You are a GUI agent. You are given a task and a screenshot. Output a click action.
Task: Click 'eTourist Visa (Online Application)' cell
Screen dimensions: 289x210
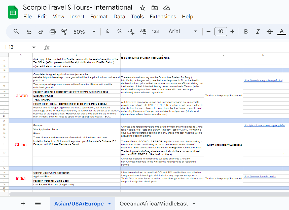coord(77,173)
